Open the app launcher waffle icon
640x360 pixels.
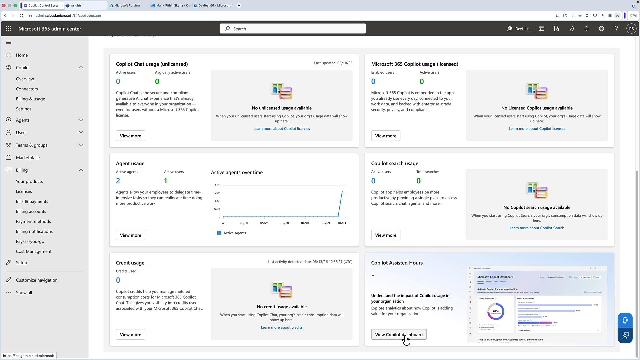[x=8, y=29]
